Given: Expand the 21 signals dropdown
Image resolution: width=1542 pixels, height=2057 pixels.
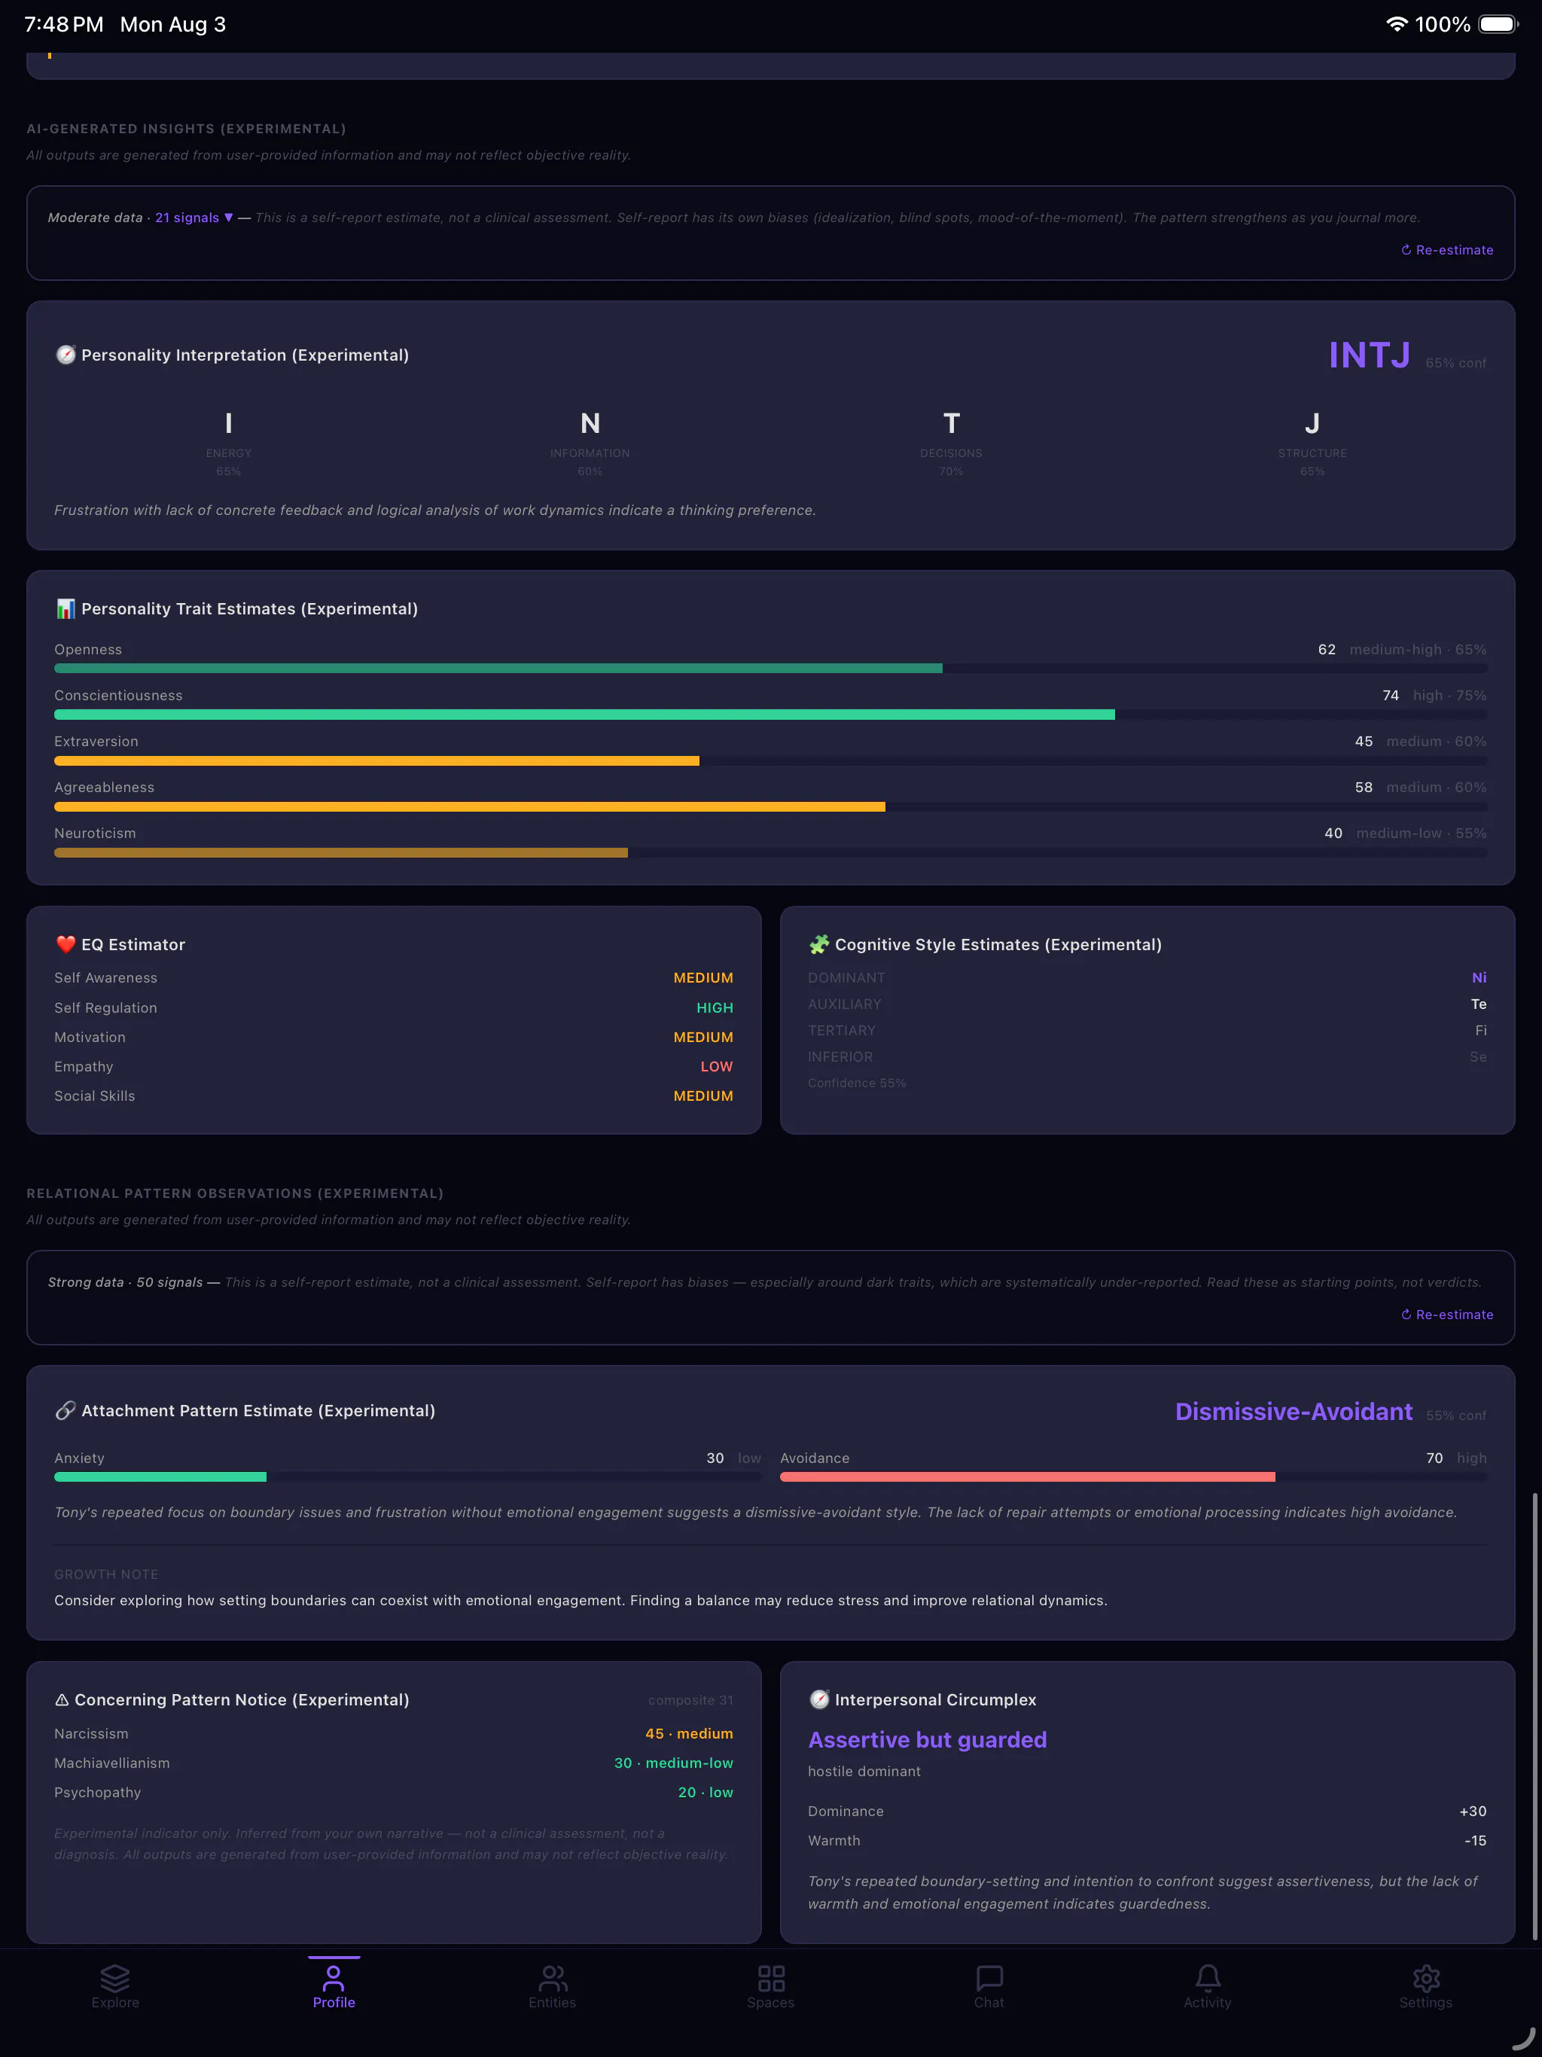Looking at the screenshot, I should (194, 218).
